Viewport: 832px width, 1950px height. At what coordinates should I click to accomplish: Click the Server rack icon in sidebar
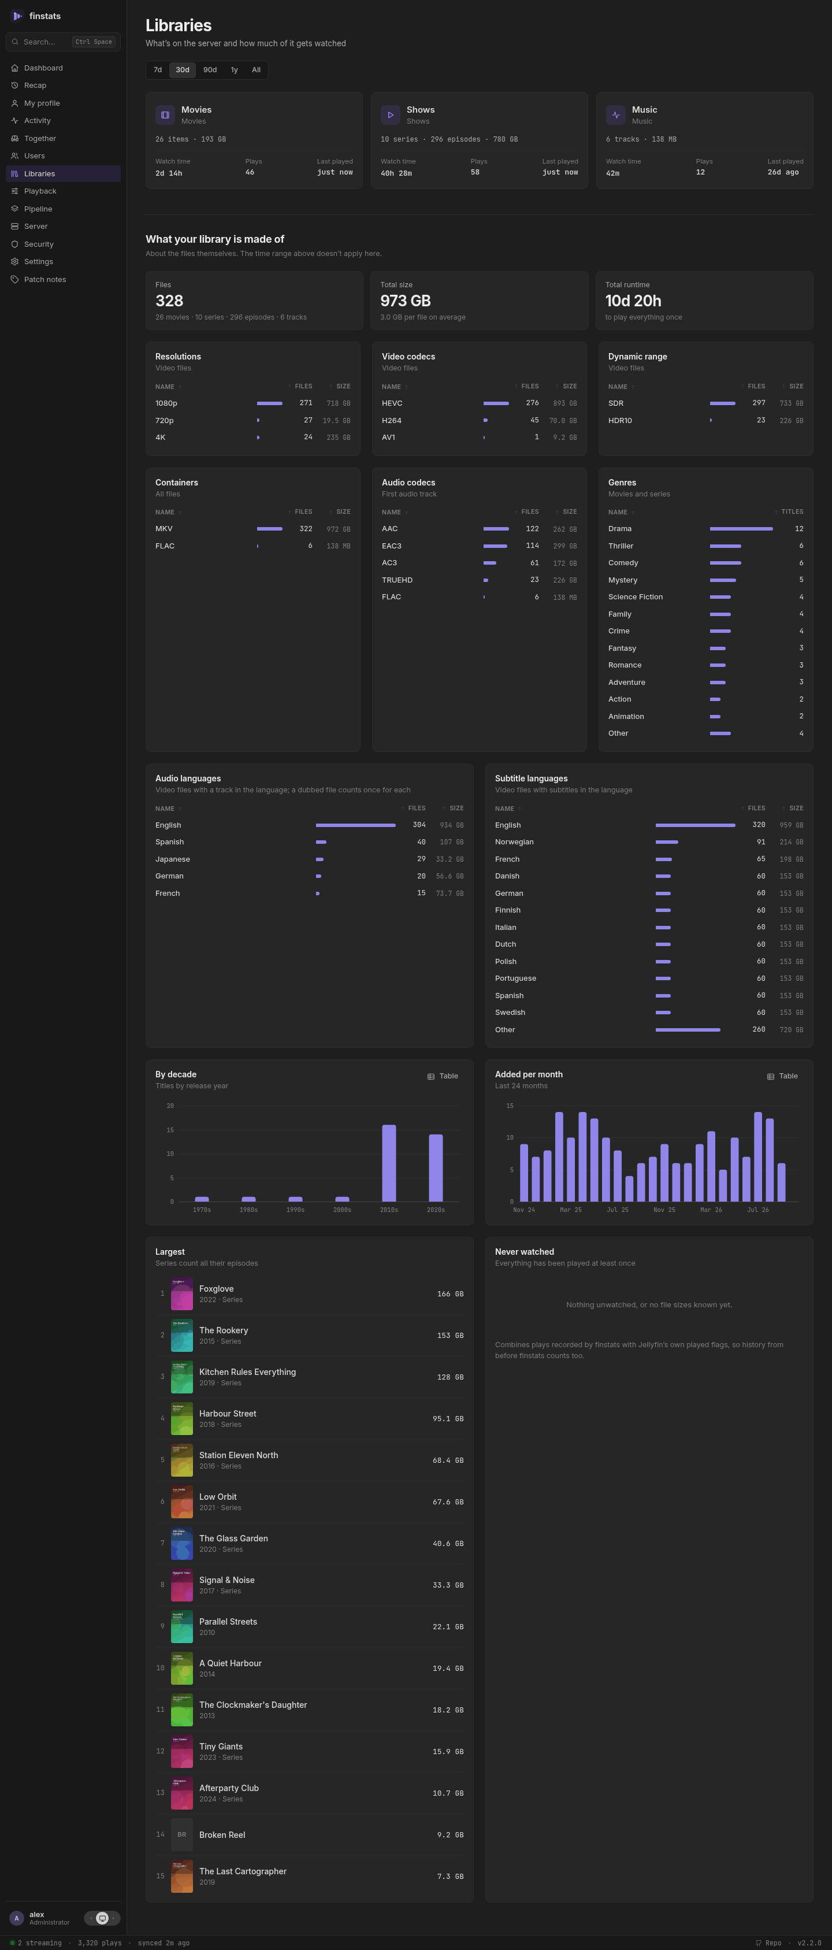click(x=14, y=227)
